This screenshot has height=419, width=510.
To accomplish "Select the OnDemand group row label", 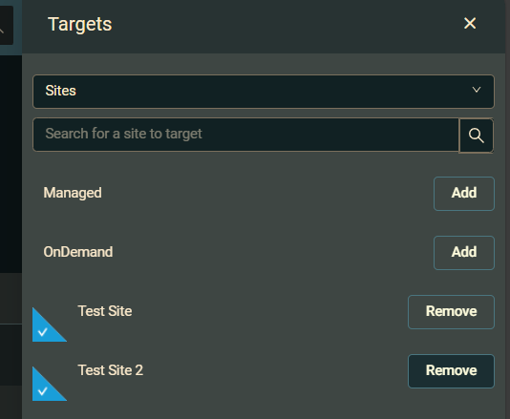I will coord(78,252).
